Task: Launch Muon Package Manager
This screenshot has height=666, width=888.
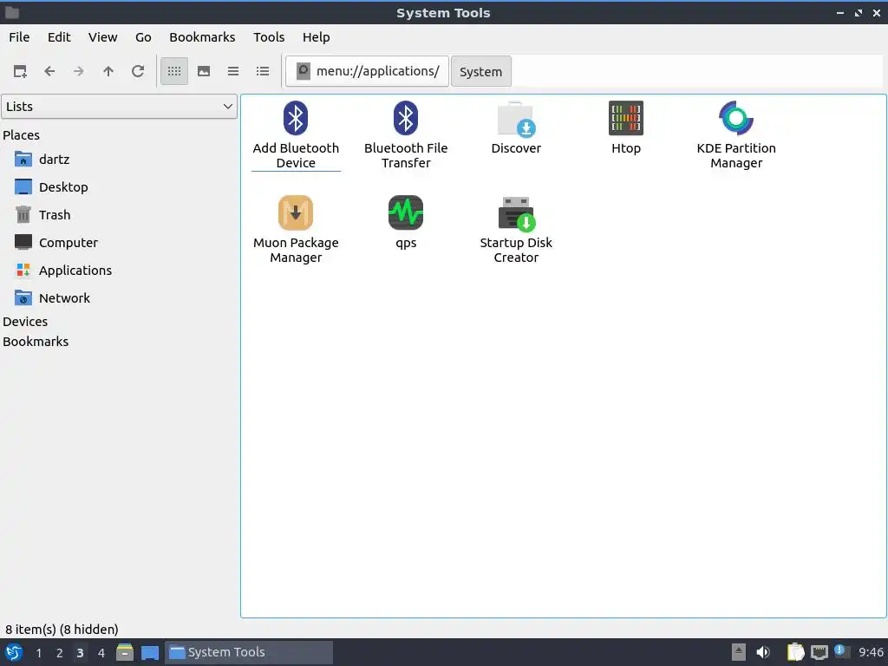Action: tap(296, 230)
